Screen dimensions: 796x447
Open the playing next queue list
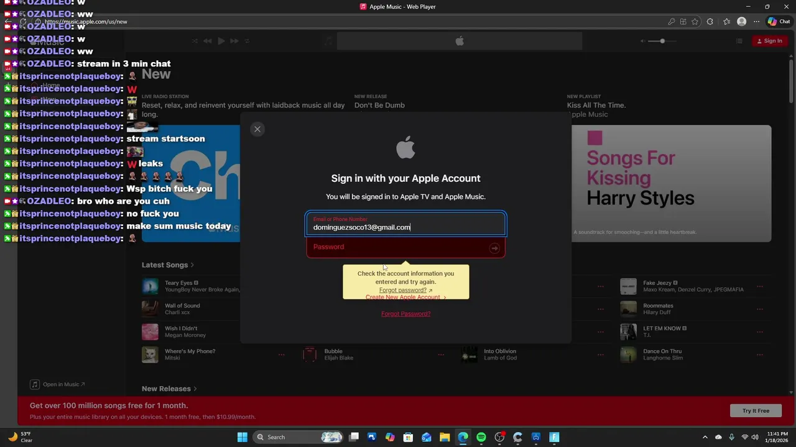tap(739, 41)
